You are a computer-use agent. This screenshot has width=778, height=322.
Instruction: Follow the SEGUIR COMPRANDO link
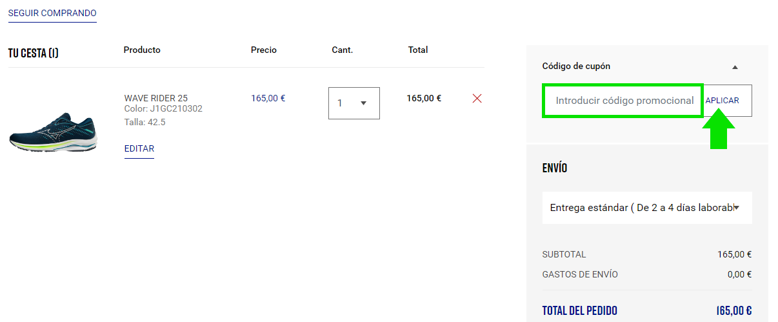(x=52, y=14)
